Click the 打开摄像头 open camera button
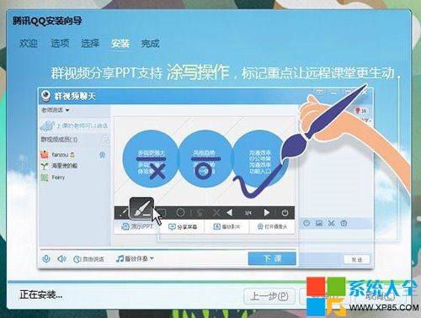 coord(272,226)
